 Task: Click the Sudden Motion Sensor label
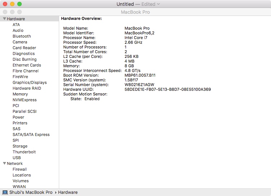point(85,94)
